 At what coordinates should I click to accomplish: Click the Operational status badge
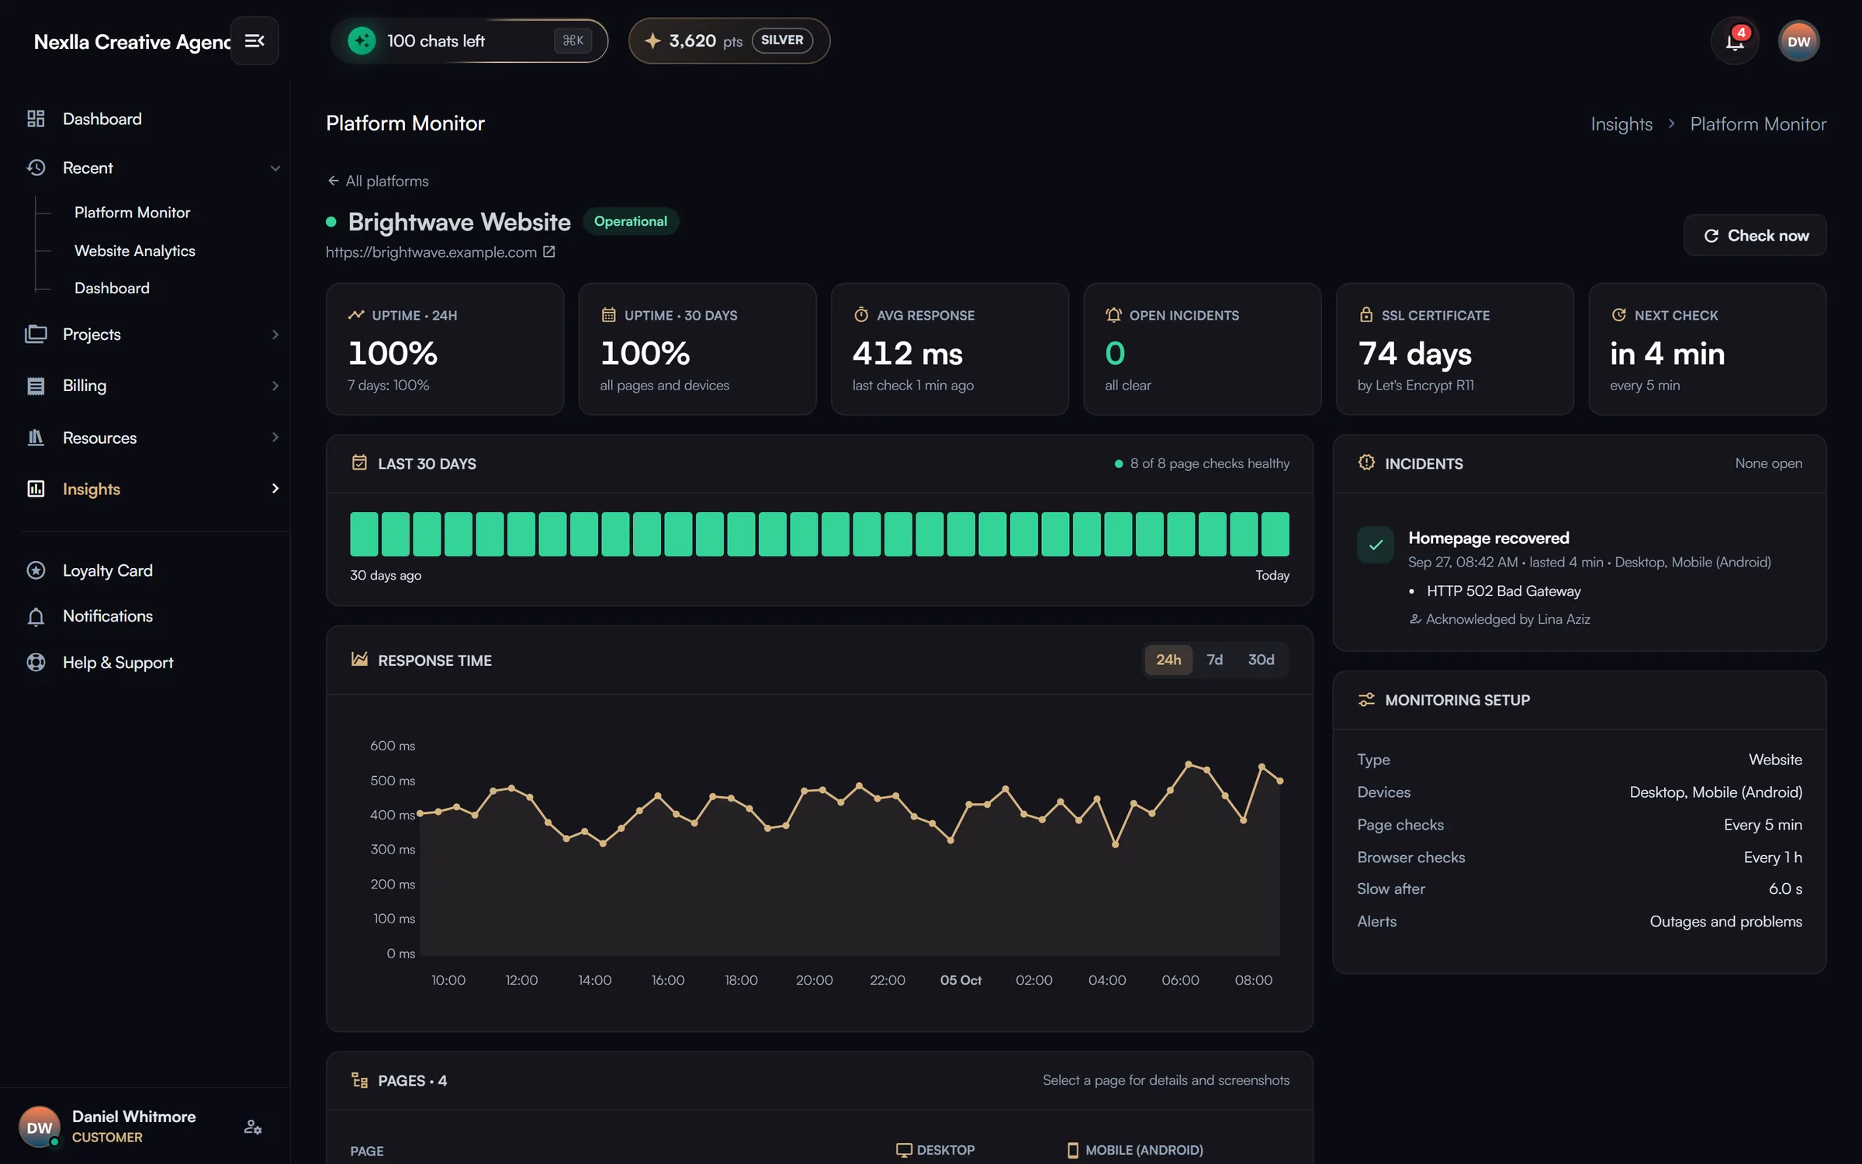[x=631, y=221]
